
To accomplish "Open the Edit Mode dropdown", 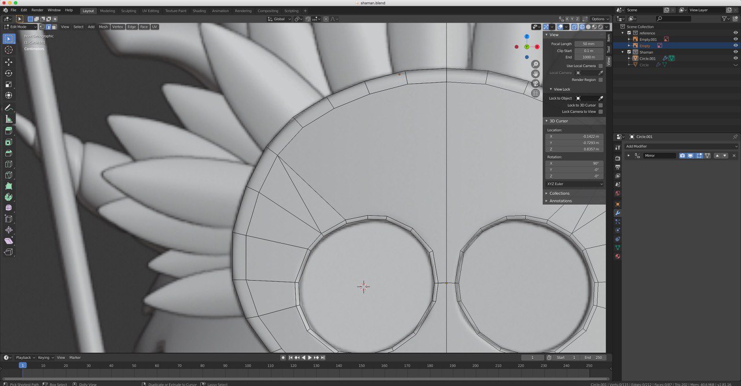I will point(20,27).
